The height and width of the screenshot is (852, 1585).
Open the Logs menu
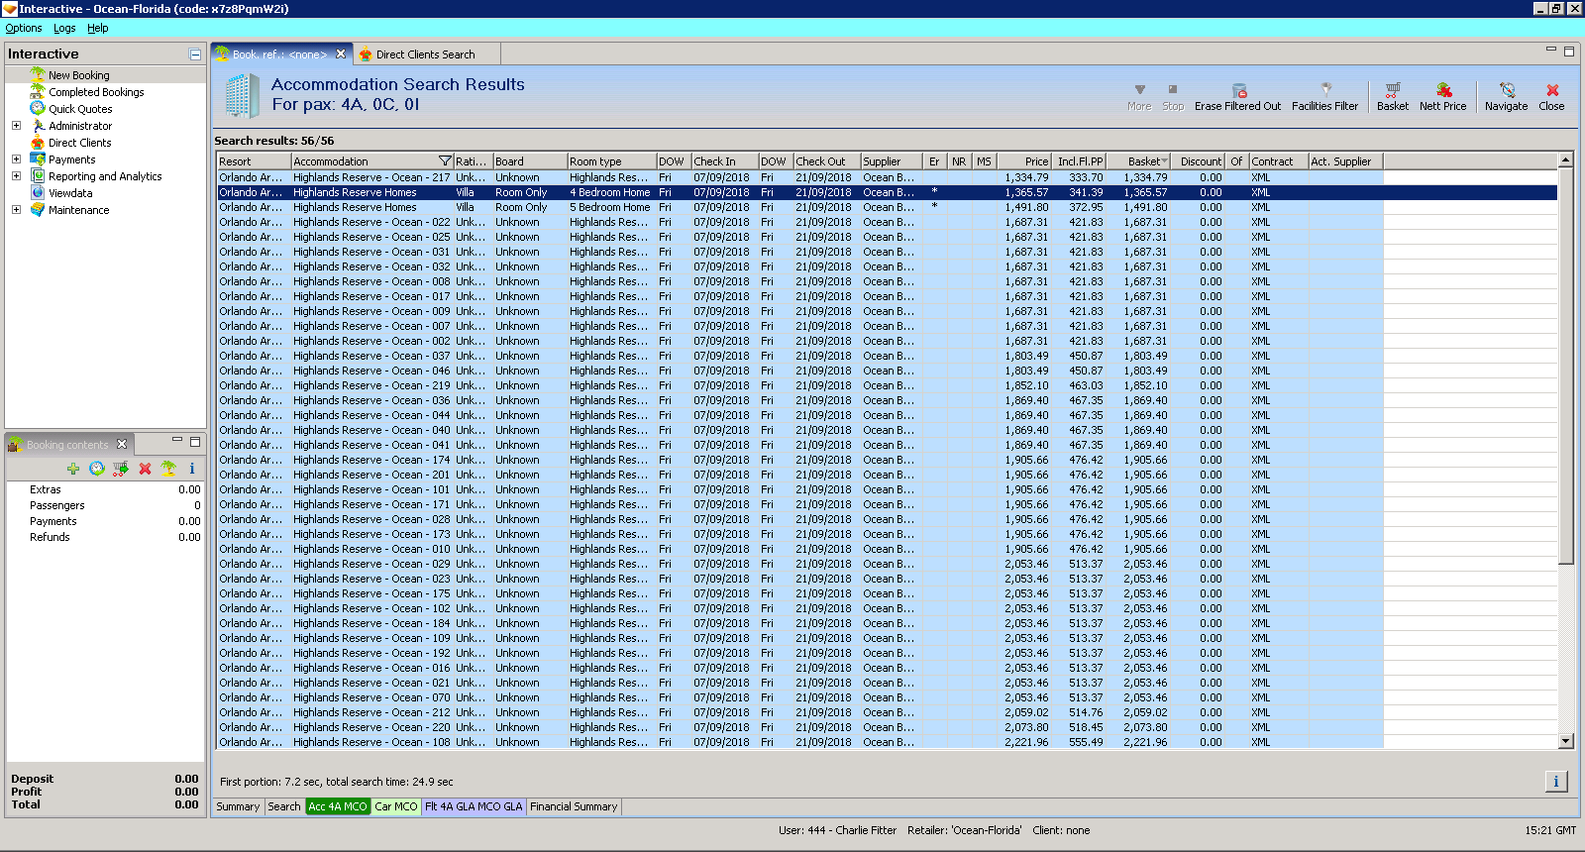[x=64, y=29]
